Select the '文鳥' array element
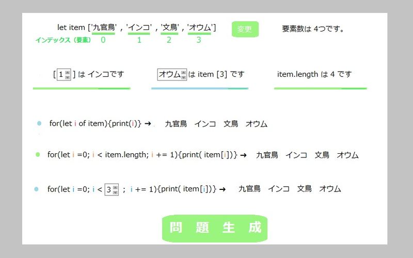Viewport: 413px width, 258px height. [x=169, y=27]
